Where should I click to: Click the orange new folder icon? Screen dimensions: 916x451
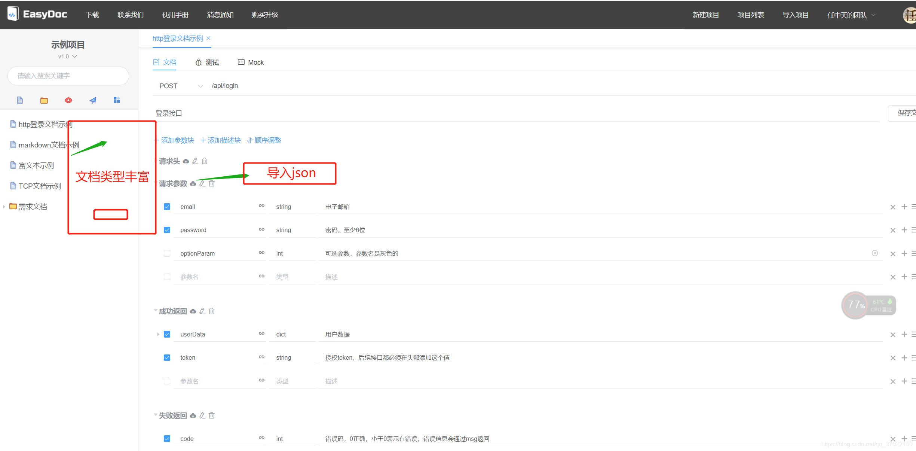pyautogui.click(x=44, y=100)
